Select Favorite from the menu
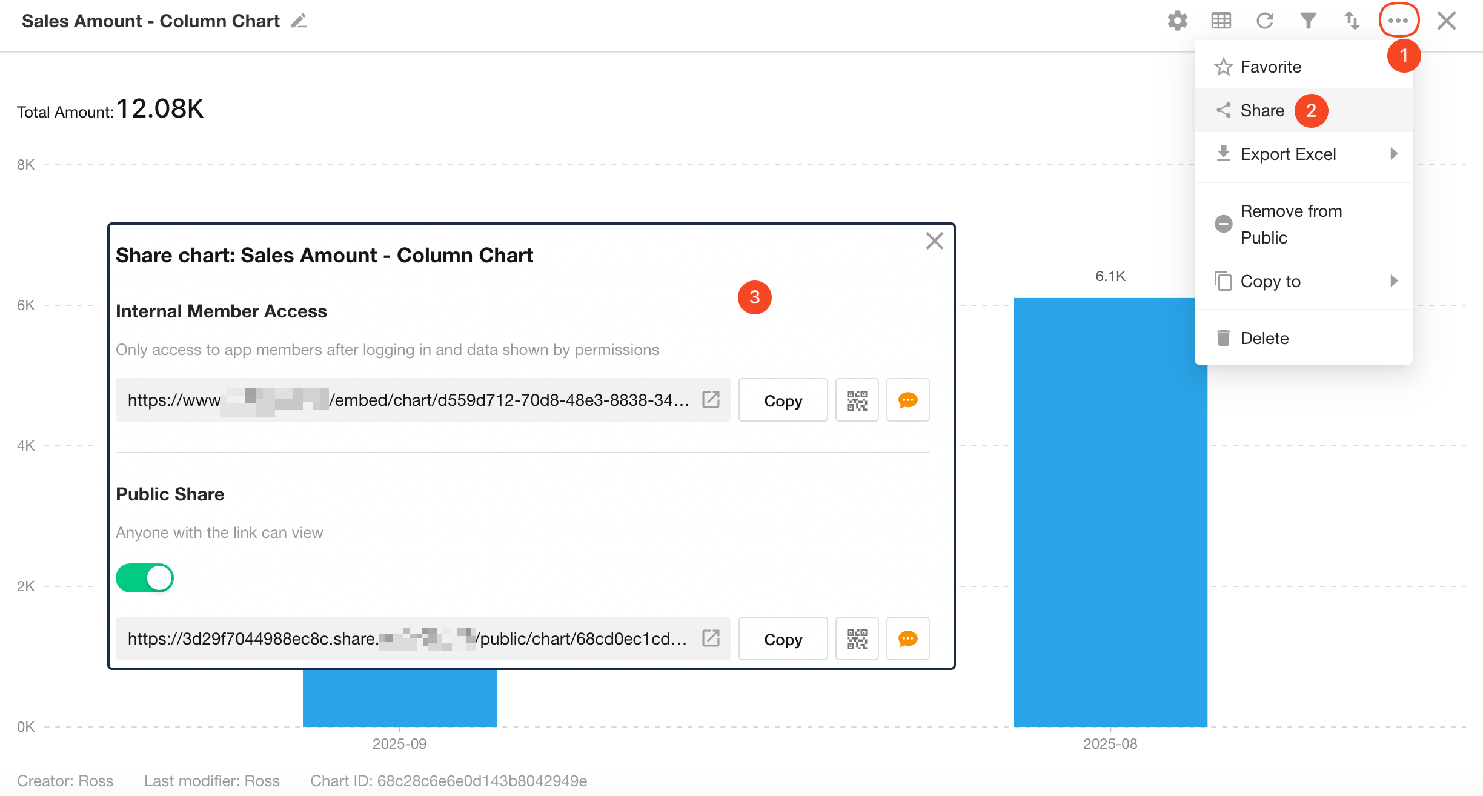The image size is (1483, 796). [x=1270, y=67]
